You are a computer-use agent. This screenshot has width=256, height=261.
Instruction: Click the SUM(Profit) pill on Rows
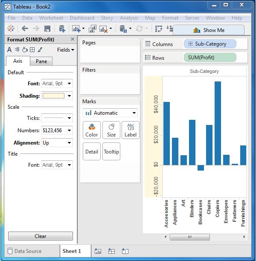pos(209,58)
